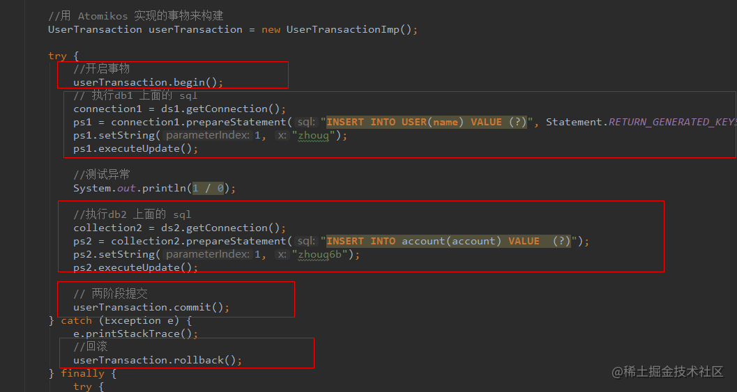The image size is (737, 392).
Task: Click the '// 两阶段提交' comment
Action: tap(110, 294)
